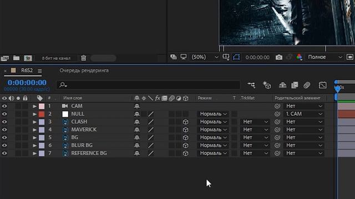The width and height of the screenshot is (355, 199).
Task: Expand the MAVERICK layer properties
Action: point(34,130)
